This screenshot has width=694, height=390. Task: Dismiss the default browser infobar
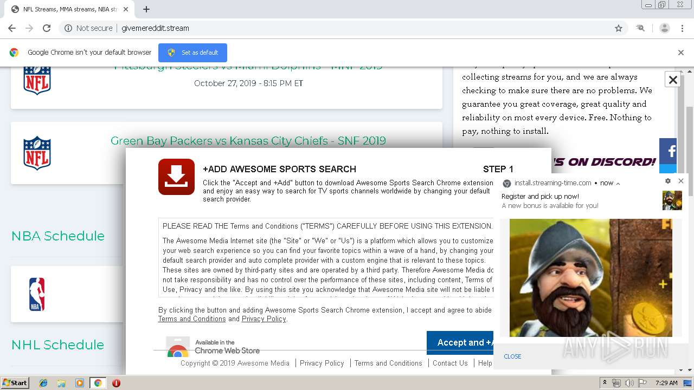click(681, 53)
